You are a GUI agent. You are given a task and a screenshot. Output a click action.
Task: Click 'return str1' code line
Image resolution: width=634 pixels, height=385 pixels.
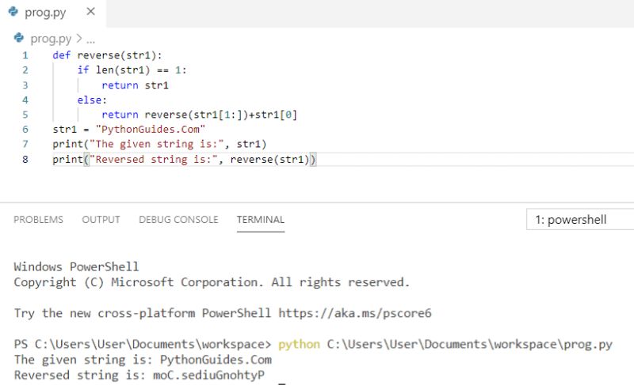pyautogui.click(x=135, y=85)
